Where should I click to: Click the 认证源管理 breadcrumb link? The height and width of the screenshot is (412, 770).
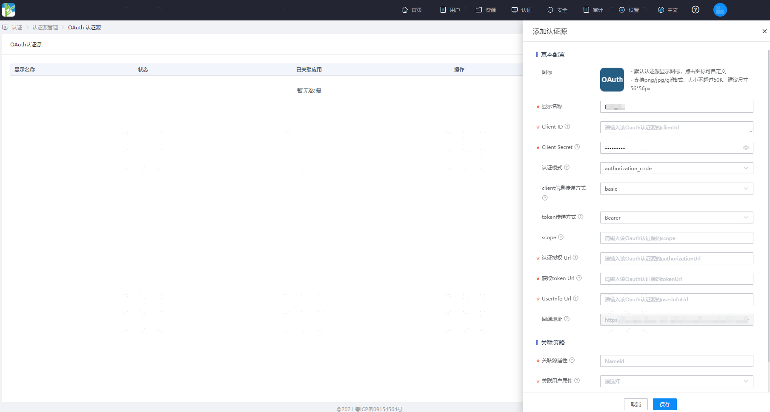[45, 27]
